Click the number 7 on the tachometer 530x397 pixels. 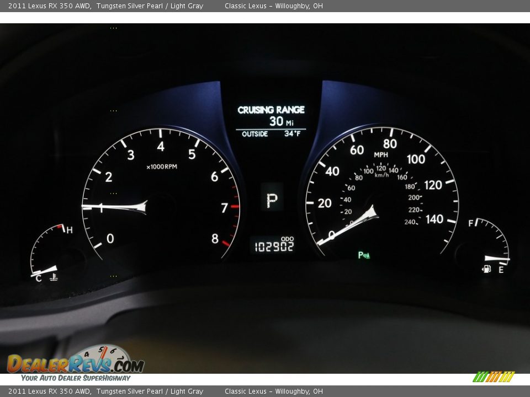tap(224, 208)
